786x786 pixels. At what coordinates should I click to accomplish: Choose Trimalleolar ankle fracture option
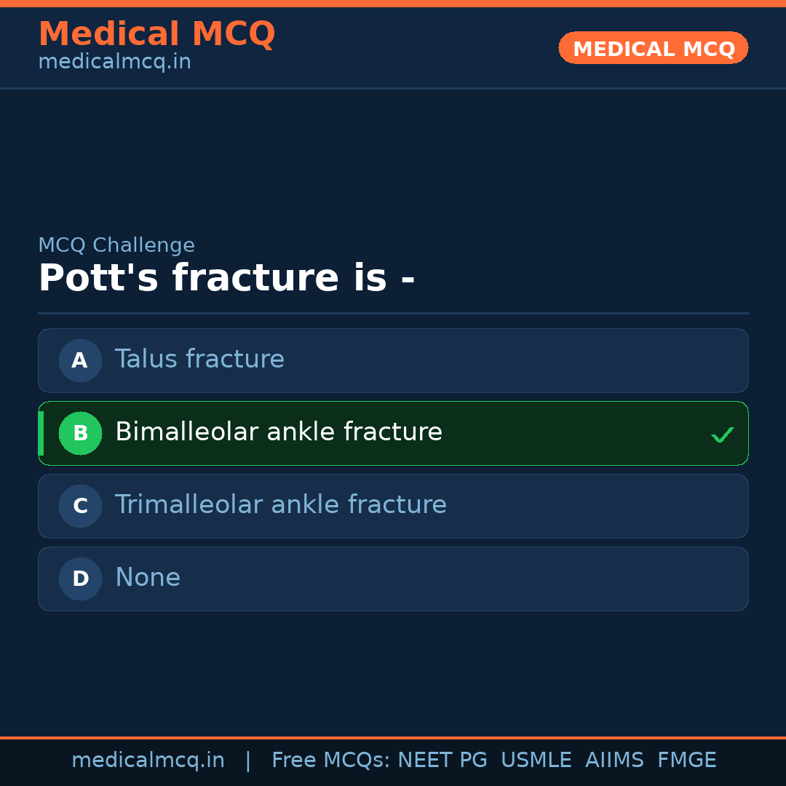coord(281,505)
